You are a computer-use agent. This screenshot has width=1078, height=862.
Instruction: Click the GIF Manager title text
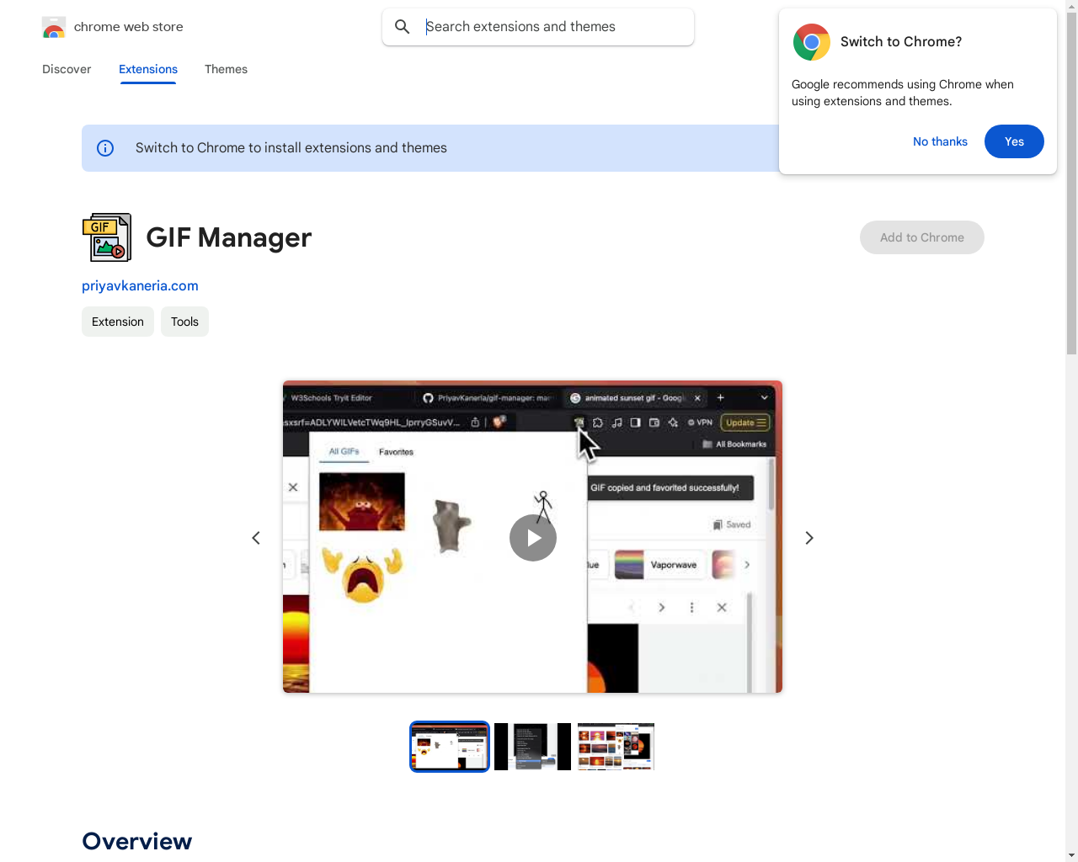coord(229,237)
